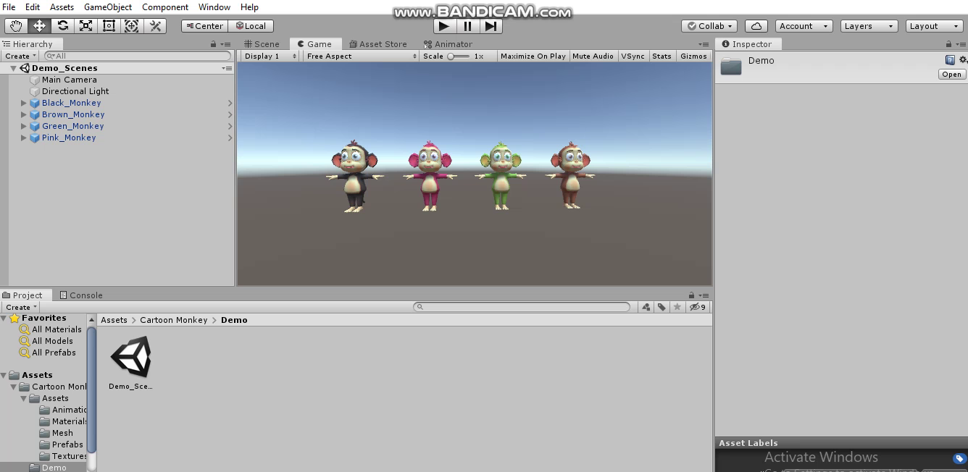Select the Scale tool
Viewport: 968px width, 472px height.
(x=85, y=26)
